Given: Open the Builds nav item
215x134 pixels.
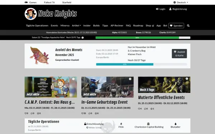Looking at the screenshot, I should point(96,26).
